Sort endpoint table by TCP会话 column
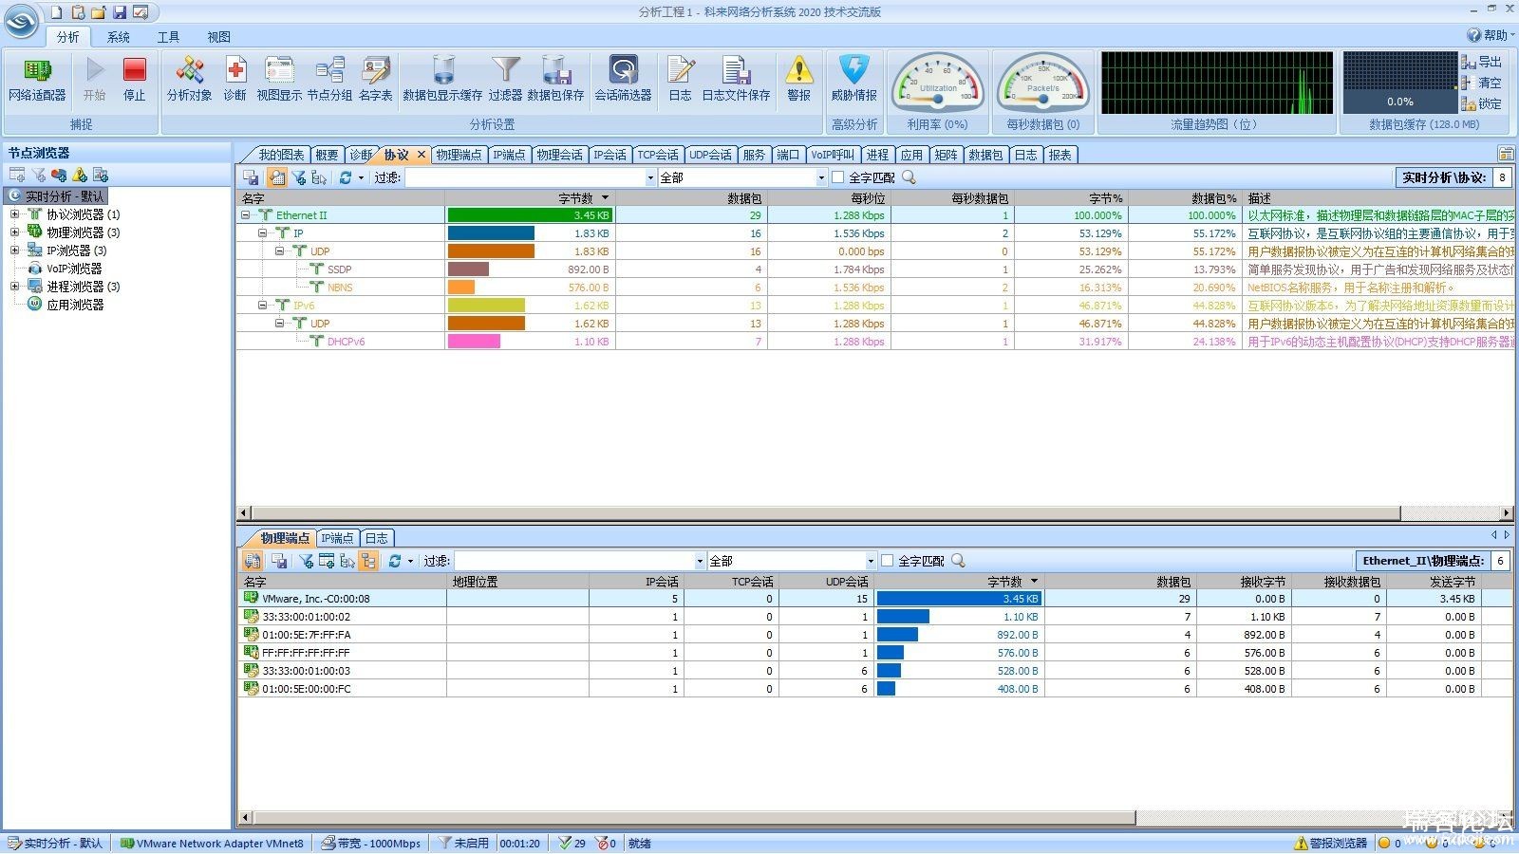 731,582
